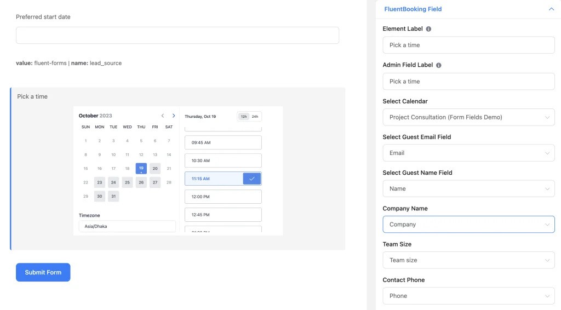Click the checkmark confirm button for 11:15 AM

tap(252, 179)
